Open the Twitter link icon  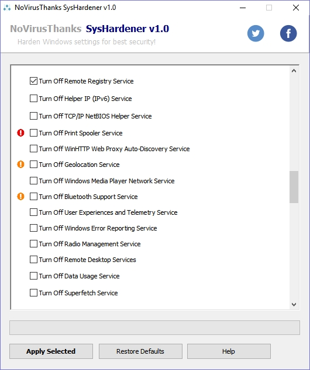pos(256,33)
